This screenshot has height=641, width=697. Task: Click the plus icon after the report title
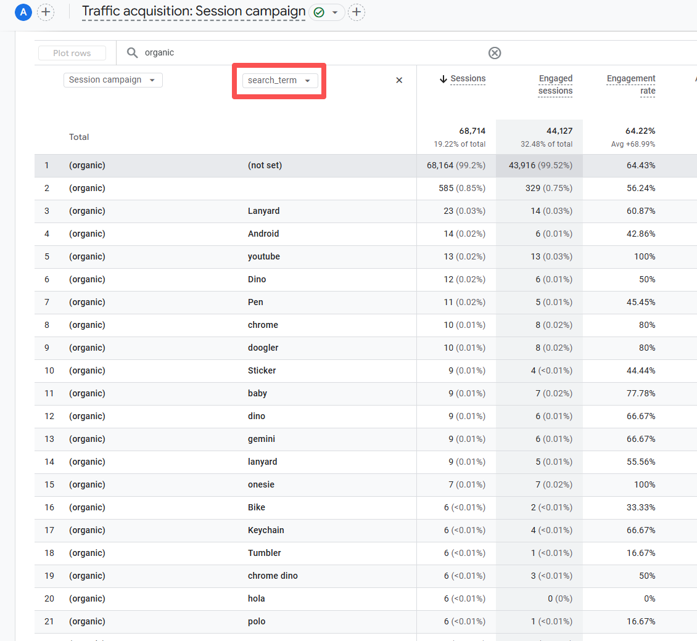[x=357, y=12]
